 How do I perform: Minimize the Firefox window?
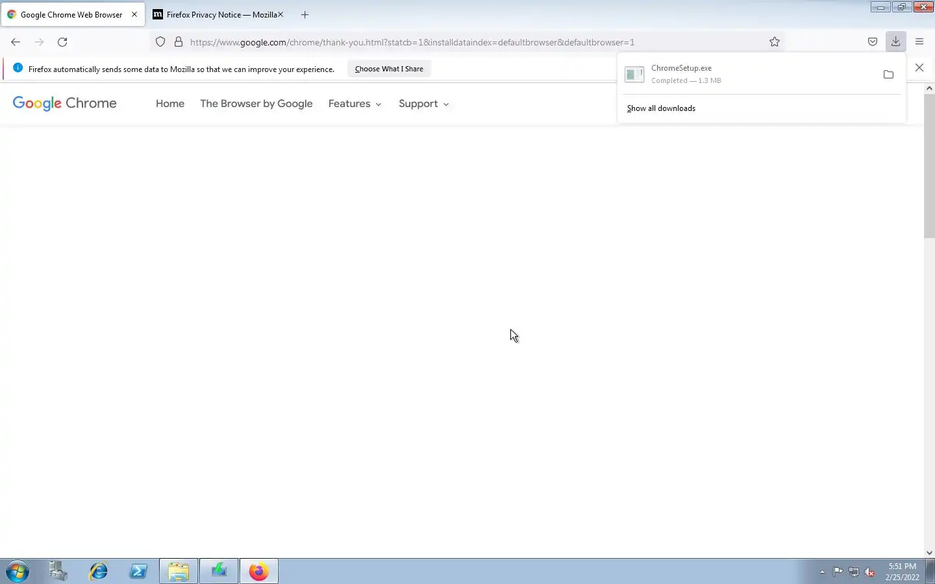(880, 7)
